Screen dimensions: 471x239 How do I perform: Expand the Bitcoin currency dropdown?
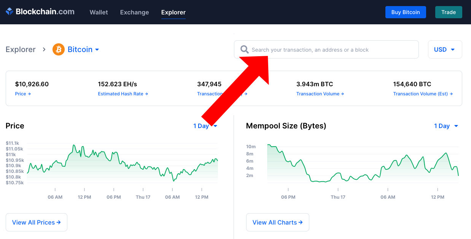pyautogui.click(x=83, y=49)
